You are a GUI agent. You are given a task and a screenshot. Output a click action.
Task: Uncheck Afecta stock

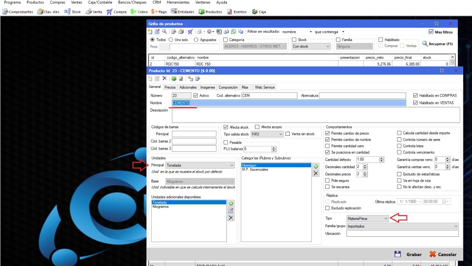click(226, 127)
